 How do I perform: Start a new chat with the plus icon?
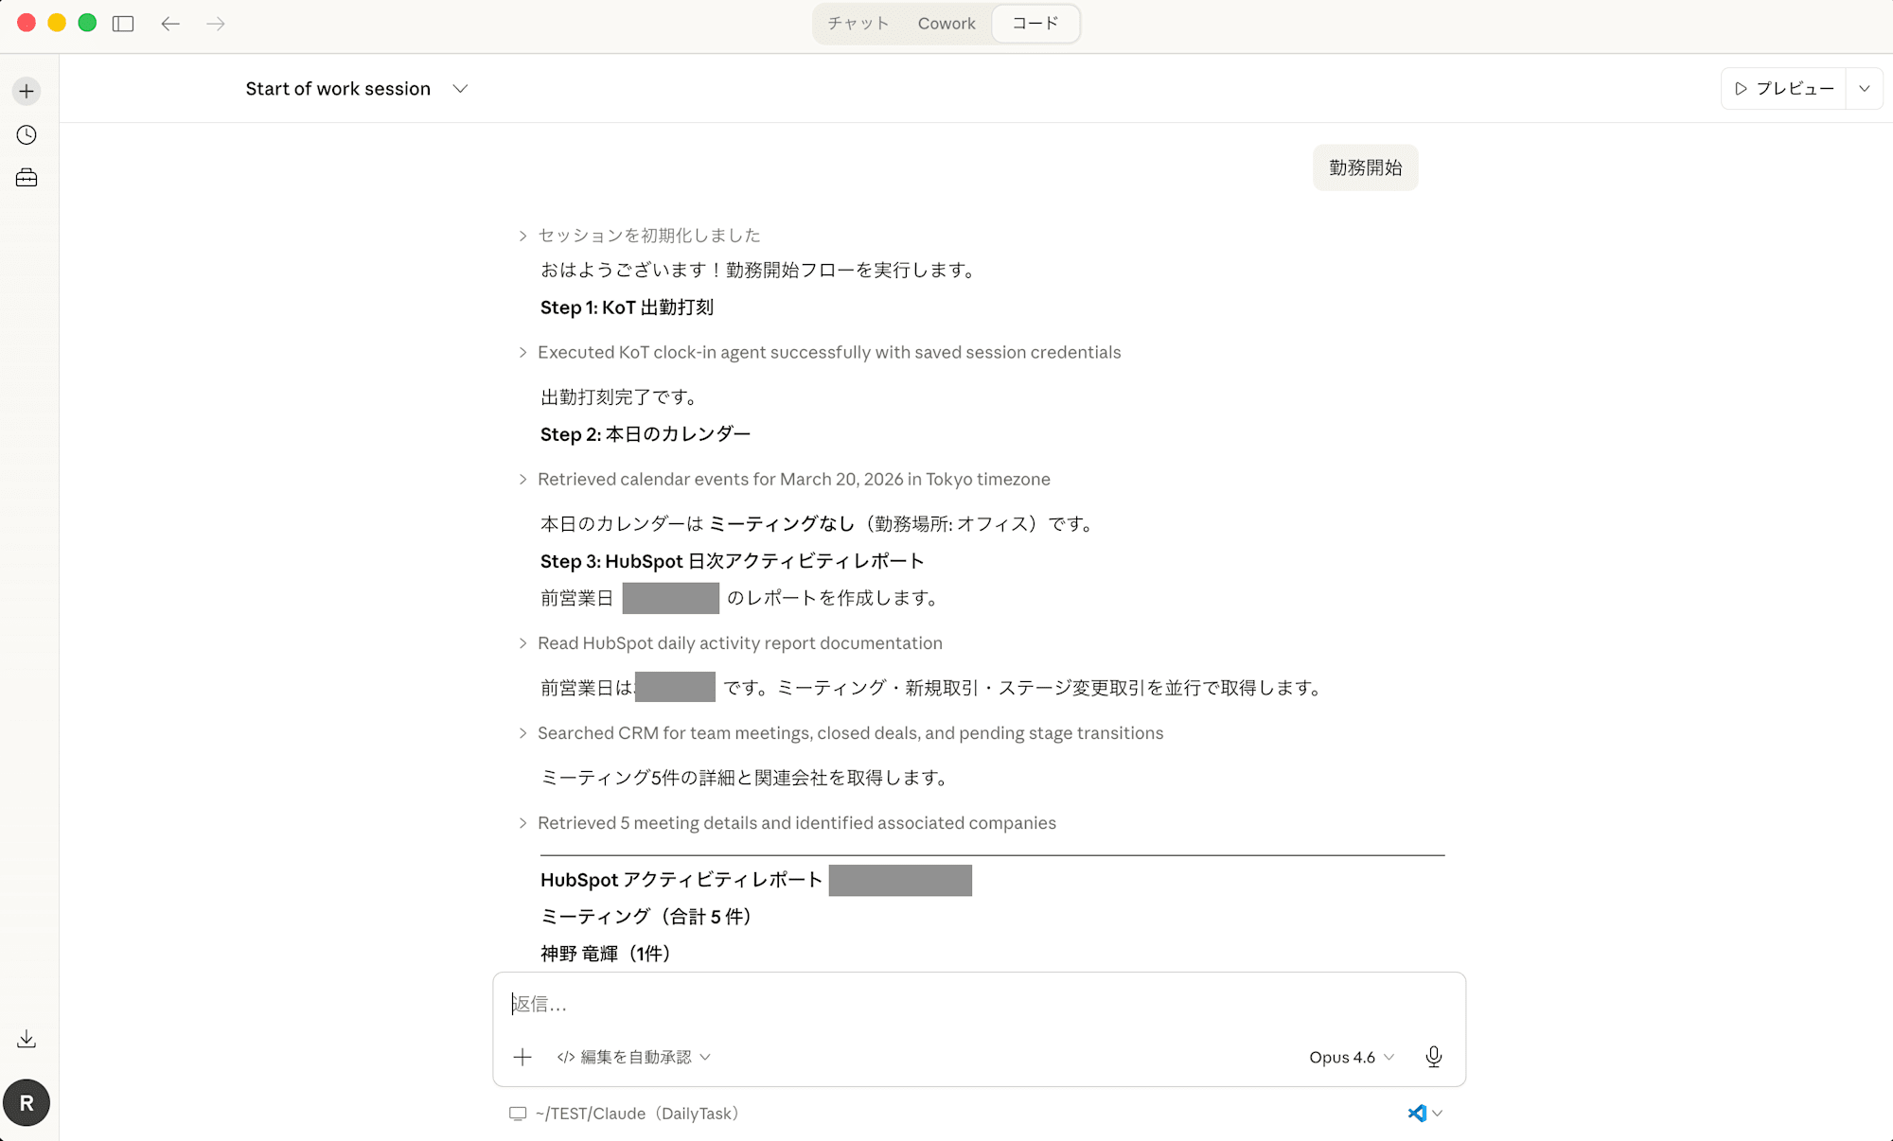point(26,91)
